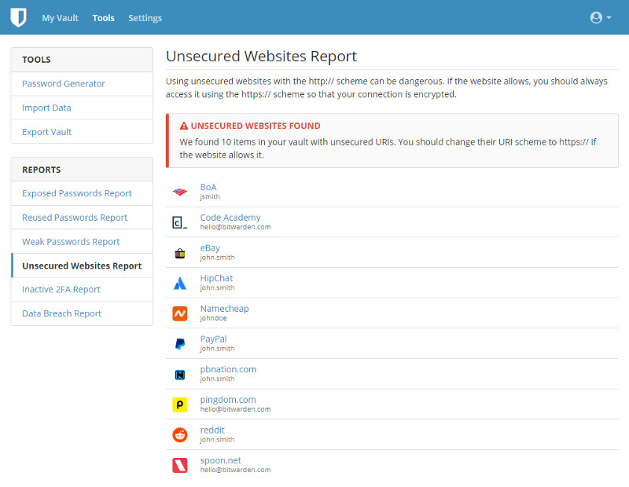Select Inactive 2FA Report

61,289
